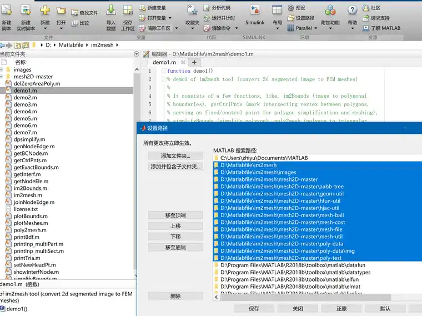Click Add-Ons (附加功能) cubes icon
This screenshot has width=422, height=316.
330,10
